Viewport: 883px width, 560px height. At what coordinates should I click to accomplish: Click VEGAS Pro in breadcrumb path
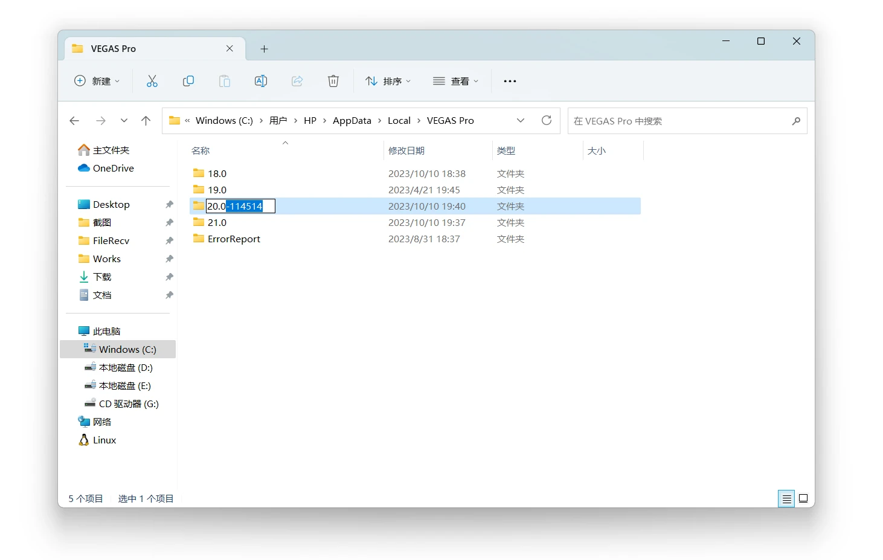451,121
